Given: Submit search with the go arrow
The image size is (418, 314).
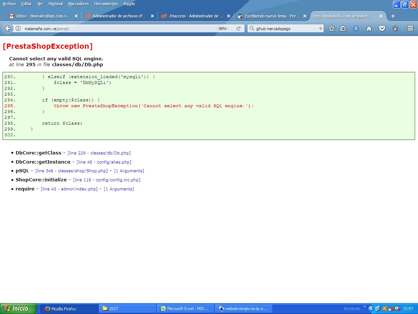Looking at the screenshot, I should pyautogui.click(x=320, y=28).
